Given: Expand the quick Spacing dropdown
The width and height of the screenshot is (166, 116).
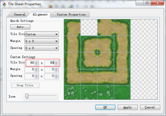Looking at the screenshot, I should [x=42, y=48].
